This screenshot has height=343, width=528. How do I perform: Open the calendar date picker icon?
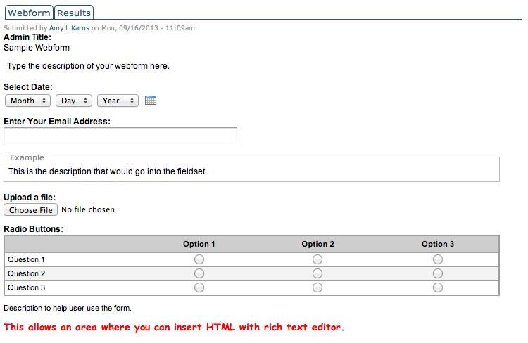pos(150,101)
